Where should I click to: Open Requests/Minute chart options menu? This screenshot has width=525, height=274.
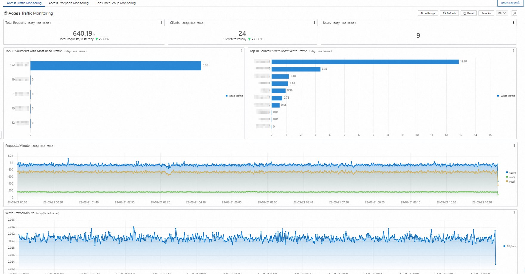point(515,146)
